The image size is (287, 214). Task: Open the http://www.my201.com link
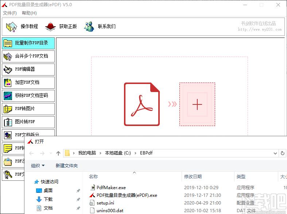tap(260, 29)
